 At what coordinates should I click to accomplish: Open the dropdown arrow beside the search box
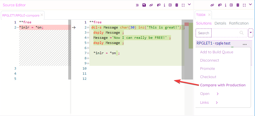251,33
